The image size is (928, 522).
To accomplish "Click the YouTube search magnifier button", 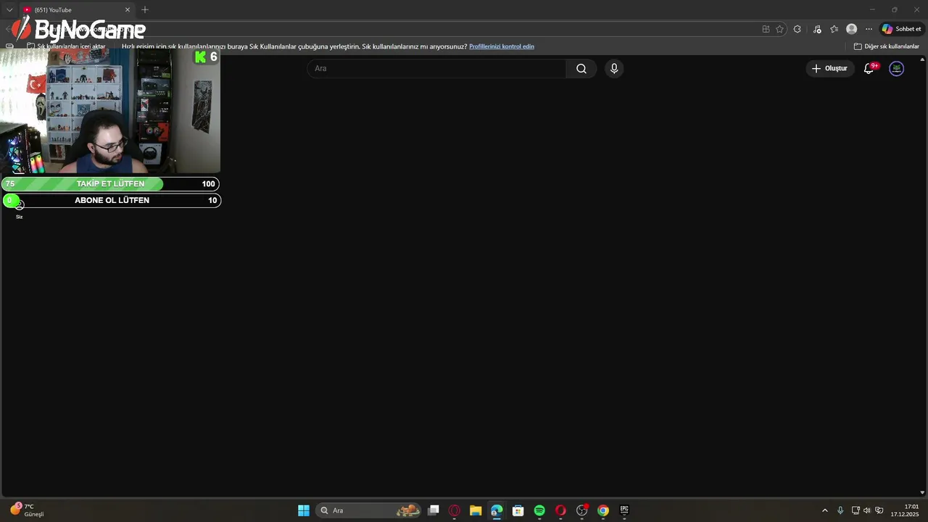I will click(x=581, y=68).
